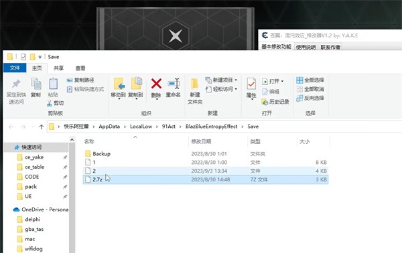Image resolution: width=402 pixels, height=253 pixels.
Task: Open UE folder in Quick access
Action: [x=28, y=196]
